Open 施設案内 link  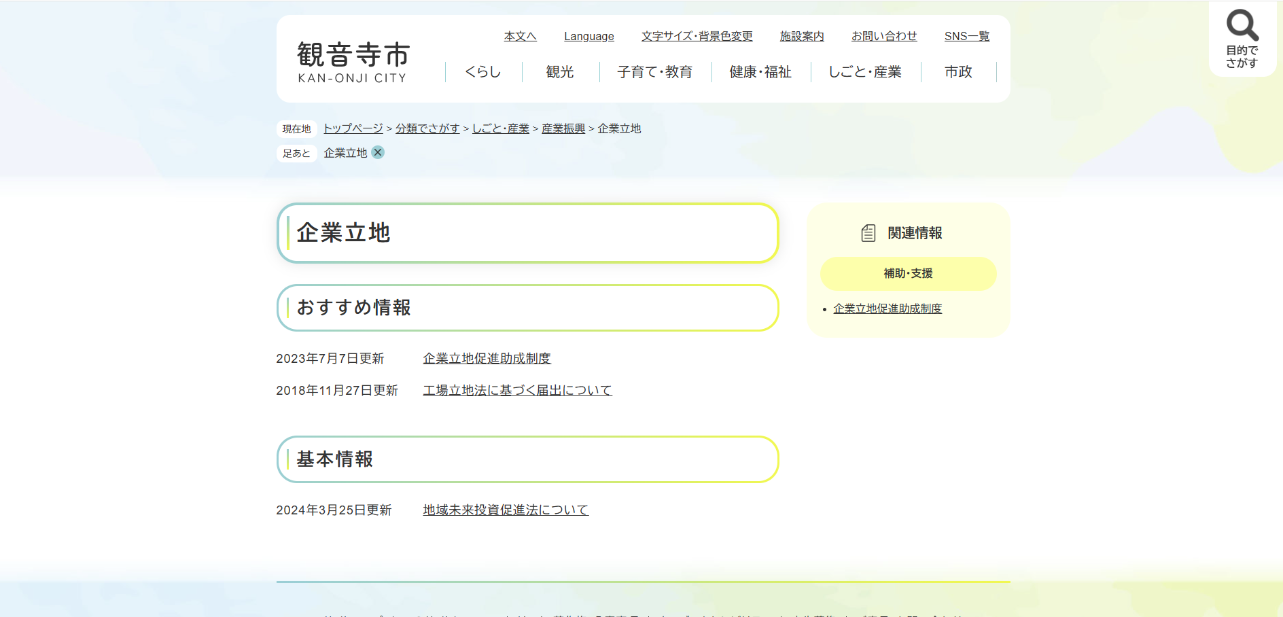click(x=801, y=36)
